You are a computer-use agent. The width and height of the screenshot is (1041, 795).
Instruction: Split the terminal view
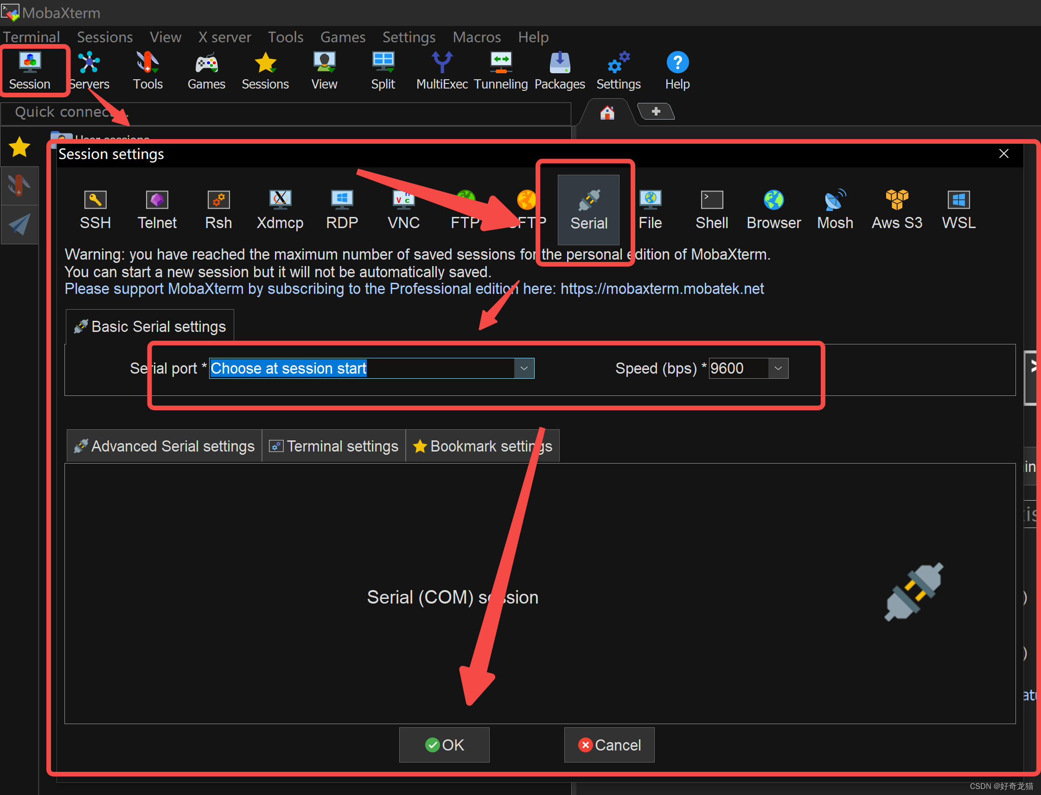coord(383,70)
